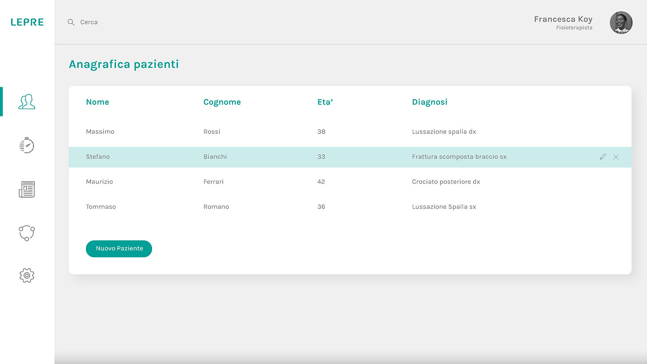The height and width of the screenshot is (364, 647).
Task: Click the Francesca Koy user name
Action: click(563, 19)
